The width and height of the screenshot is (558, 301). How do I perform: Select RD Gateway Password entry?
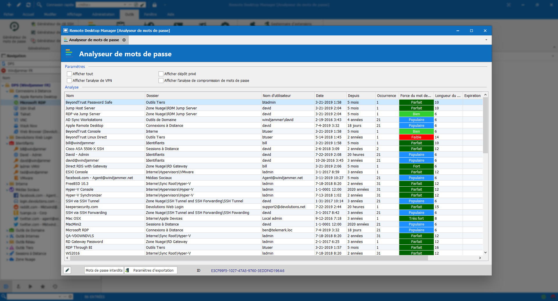click(x=274, y=241)
